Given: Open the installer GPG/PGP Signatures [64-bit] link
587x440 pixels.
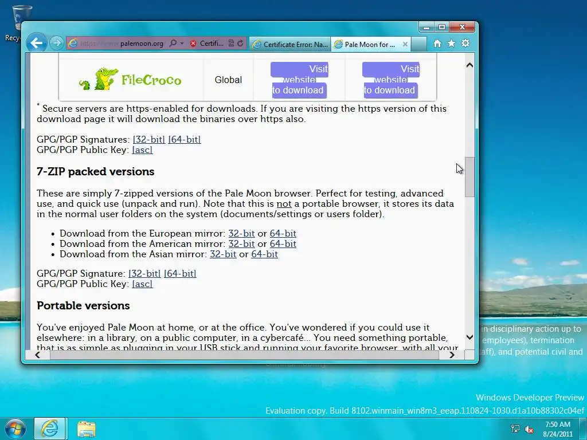Looking at the screenshot, I should [185, 140].
